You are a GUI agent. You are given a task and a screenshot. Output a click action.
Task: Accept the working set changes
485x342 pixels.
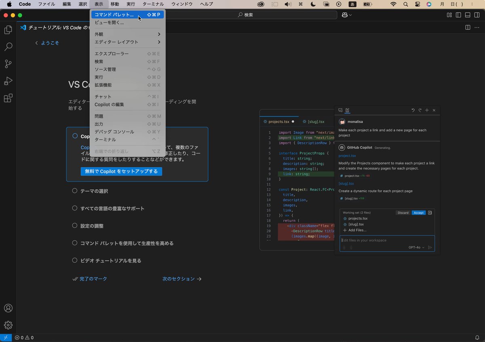(418, 212)
